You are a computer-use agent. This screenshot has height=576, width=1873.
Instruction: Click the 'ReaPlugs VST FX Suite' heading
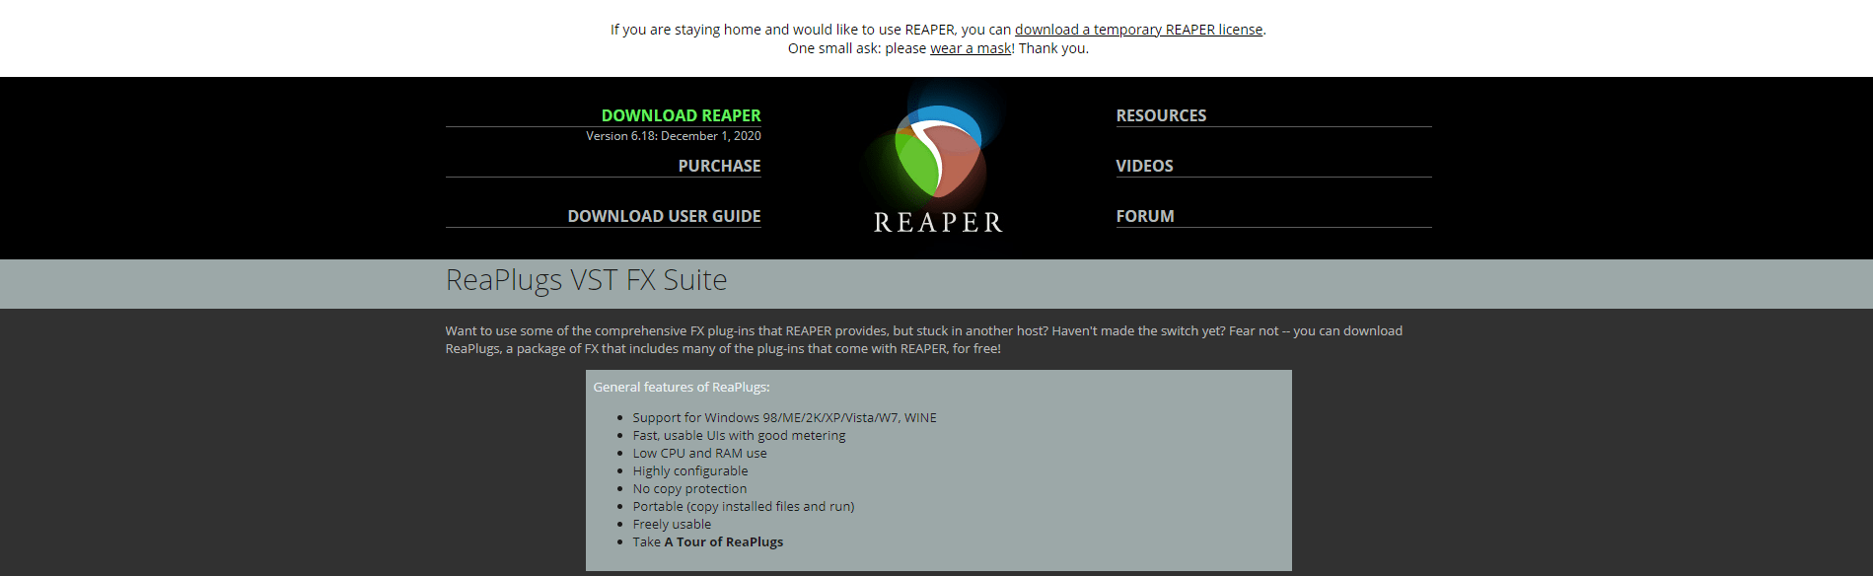point(586,280)
